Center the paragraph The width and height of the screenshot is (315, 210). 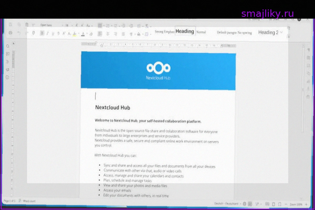(108, 34)
